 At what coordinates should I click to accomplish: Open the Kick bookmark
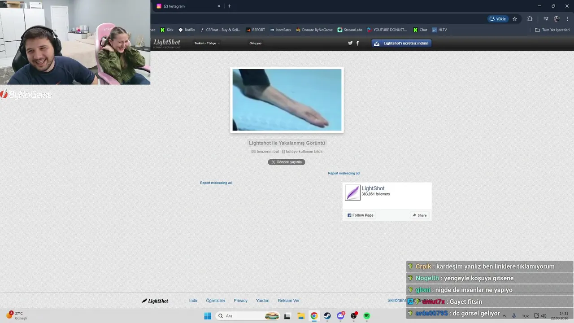coord(167,30)
